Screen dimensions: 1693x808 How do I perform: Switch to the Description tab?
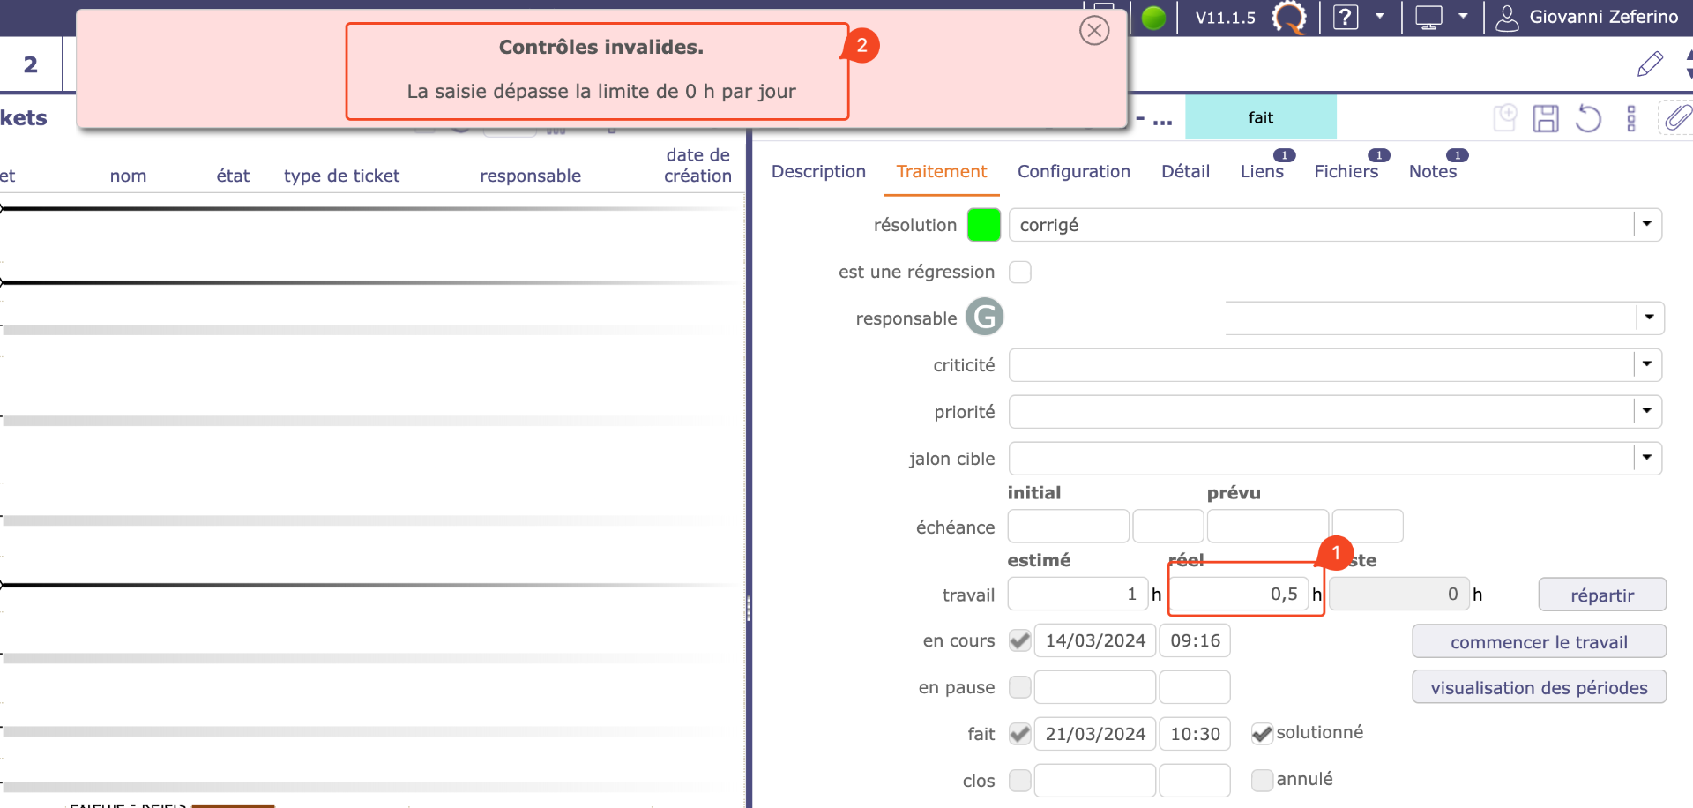[818, 172]
